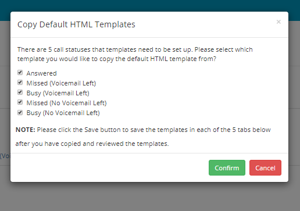Click the 'after you have copied and reviewed' line
Image resolution: width=300 pixels, height=211 pixels.
[x=92, y=144]
